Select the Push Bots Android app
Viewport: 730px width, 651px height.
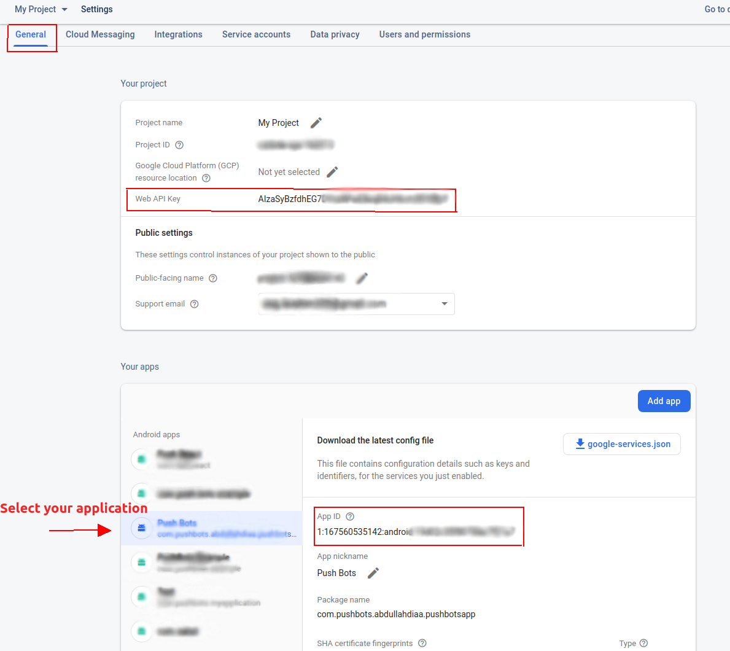pyautogui.click(x=212, y=528)
